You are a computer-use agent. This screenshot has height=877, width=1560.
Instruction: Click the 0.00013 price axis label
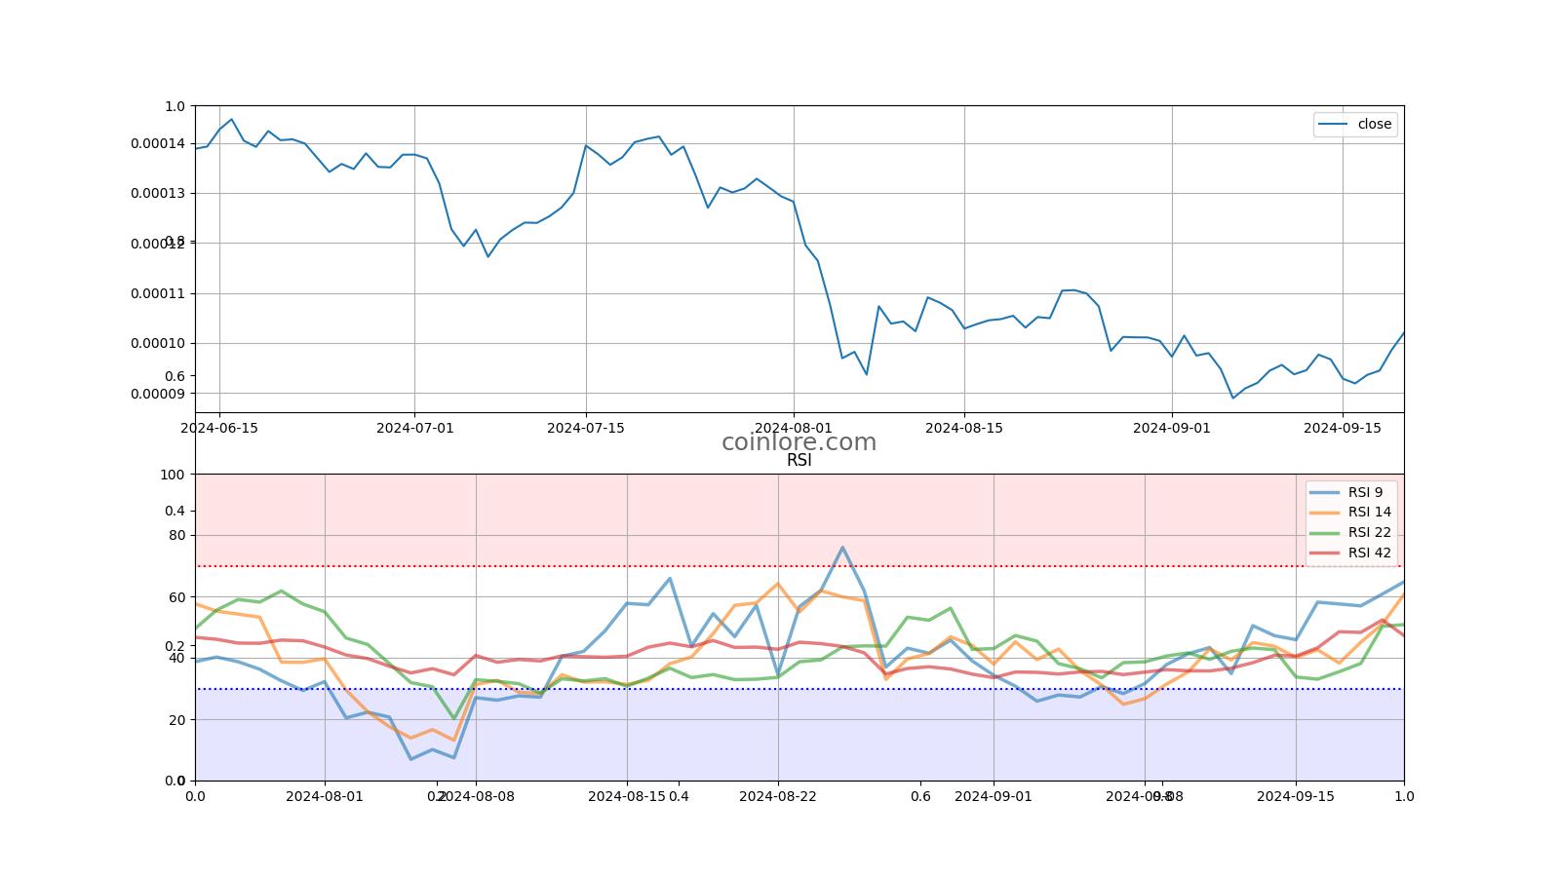pos(157,193)
